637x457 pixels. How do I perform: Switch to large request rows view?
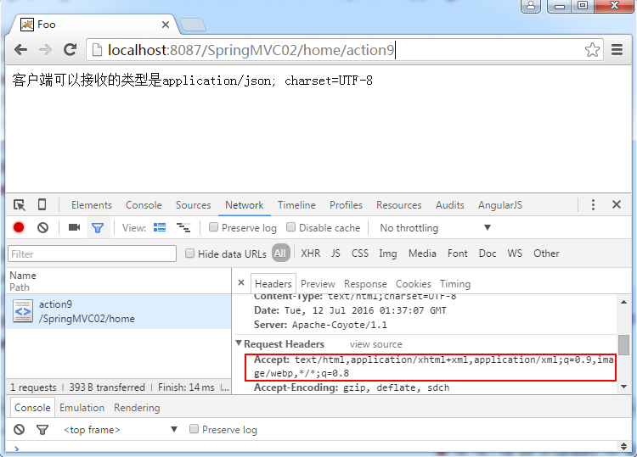pyautogui.click(x=160, y=227)
